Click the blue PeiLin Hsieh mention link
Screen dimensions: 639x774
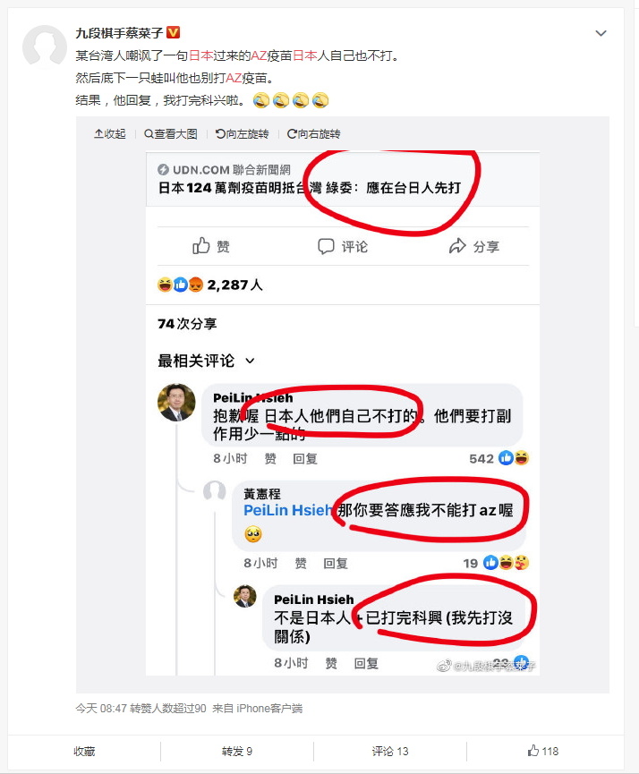click(287, 510)
